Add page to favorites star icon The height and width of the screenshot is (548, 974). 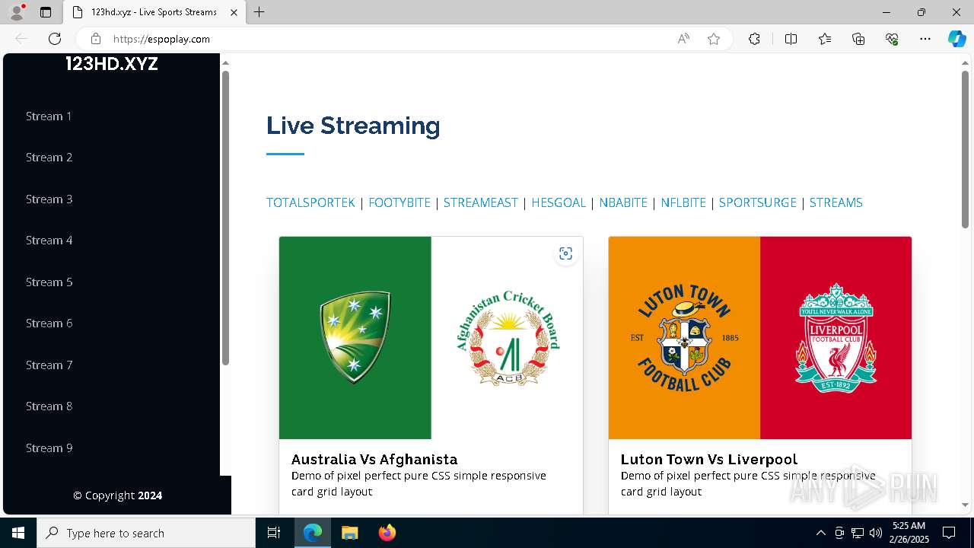pyautogui.click(x=714, y=39)
